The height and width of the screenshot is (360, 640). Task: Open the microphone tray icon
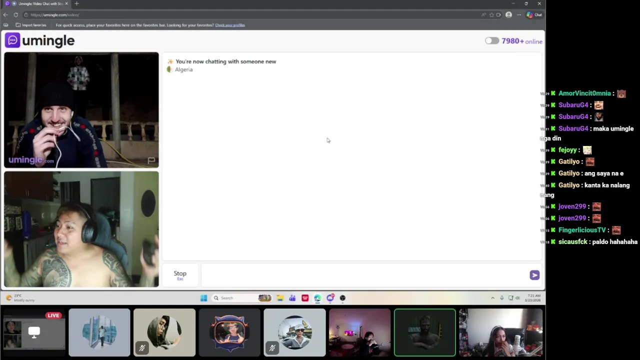pos(501,298)
